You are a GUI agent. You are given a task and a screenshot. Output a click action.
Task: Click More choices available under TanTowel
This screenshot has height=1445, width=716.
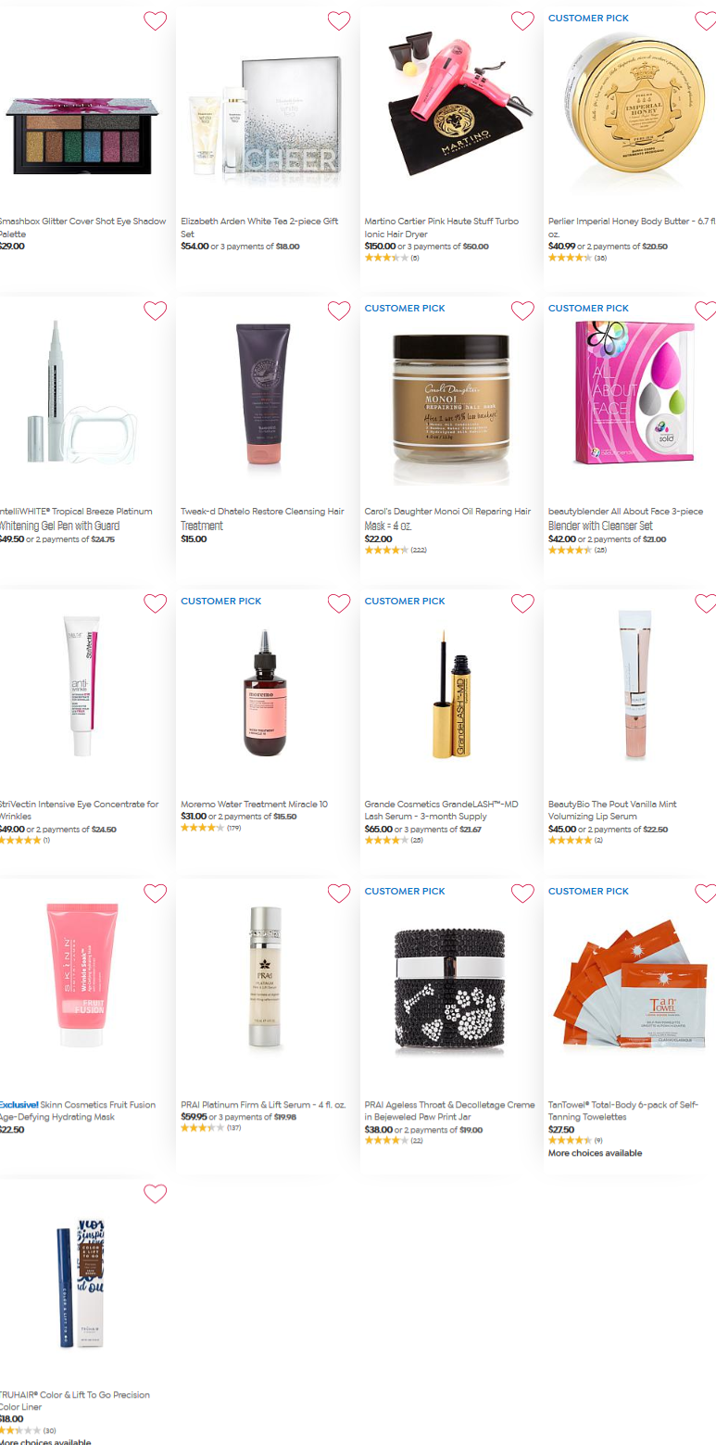595,1153
